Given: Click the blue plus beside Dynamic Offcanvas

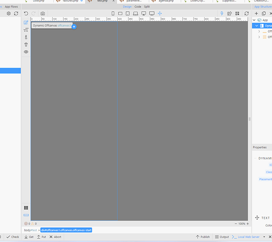Looking at the screenshot, I should (74, 27).
